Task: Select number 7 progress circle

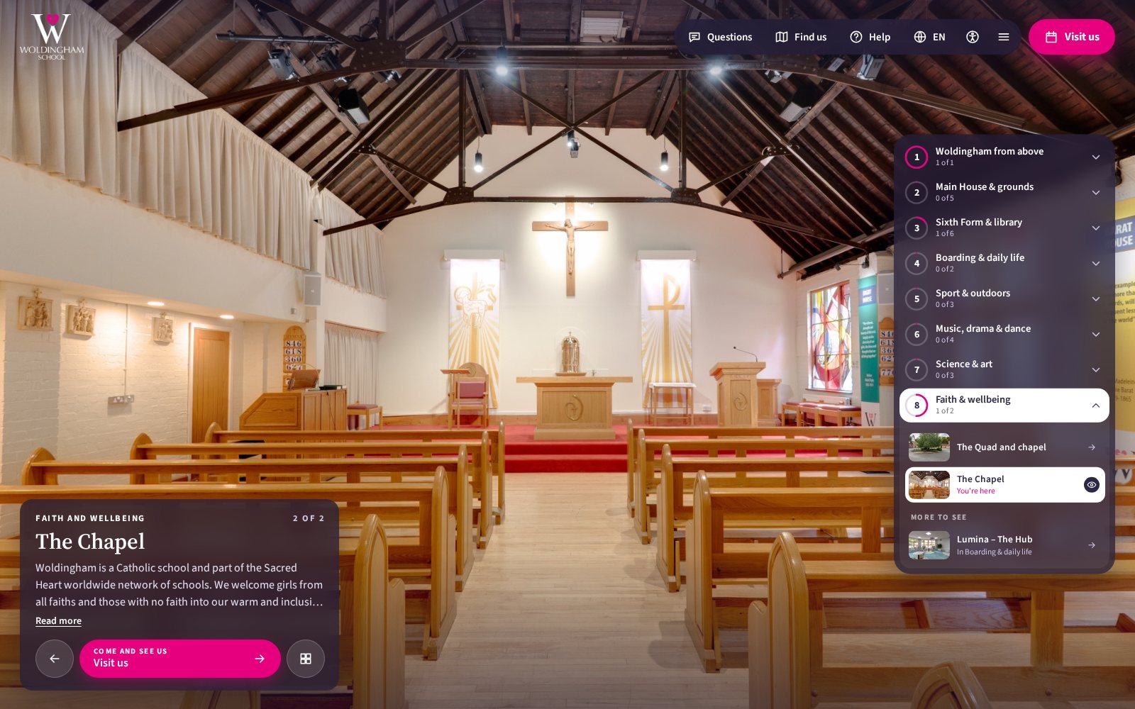Action: (x=917, y=370)
